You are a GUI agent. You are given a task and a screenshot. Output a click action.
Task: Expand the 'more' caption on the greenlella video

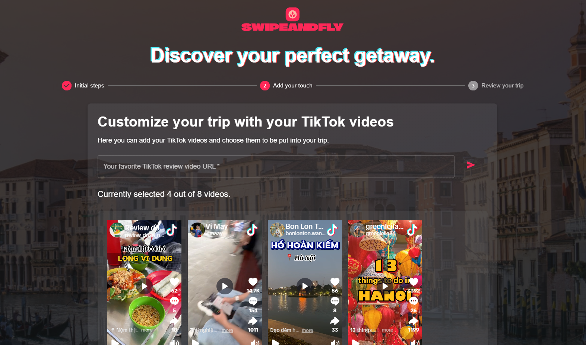click(387, 330)
